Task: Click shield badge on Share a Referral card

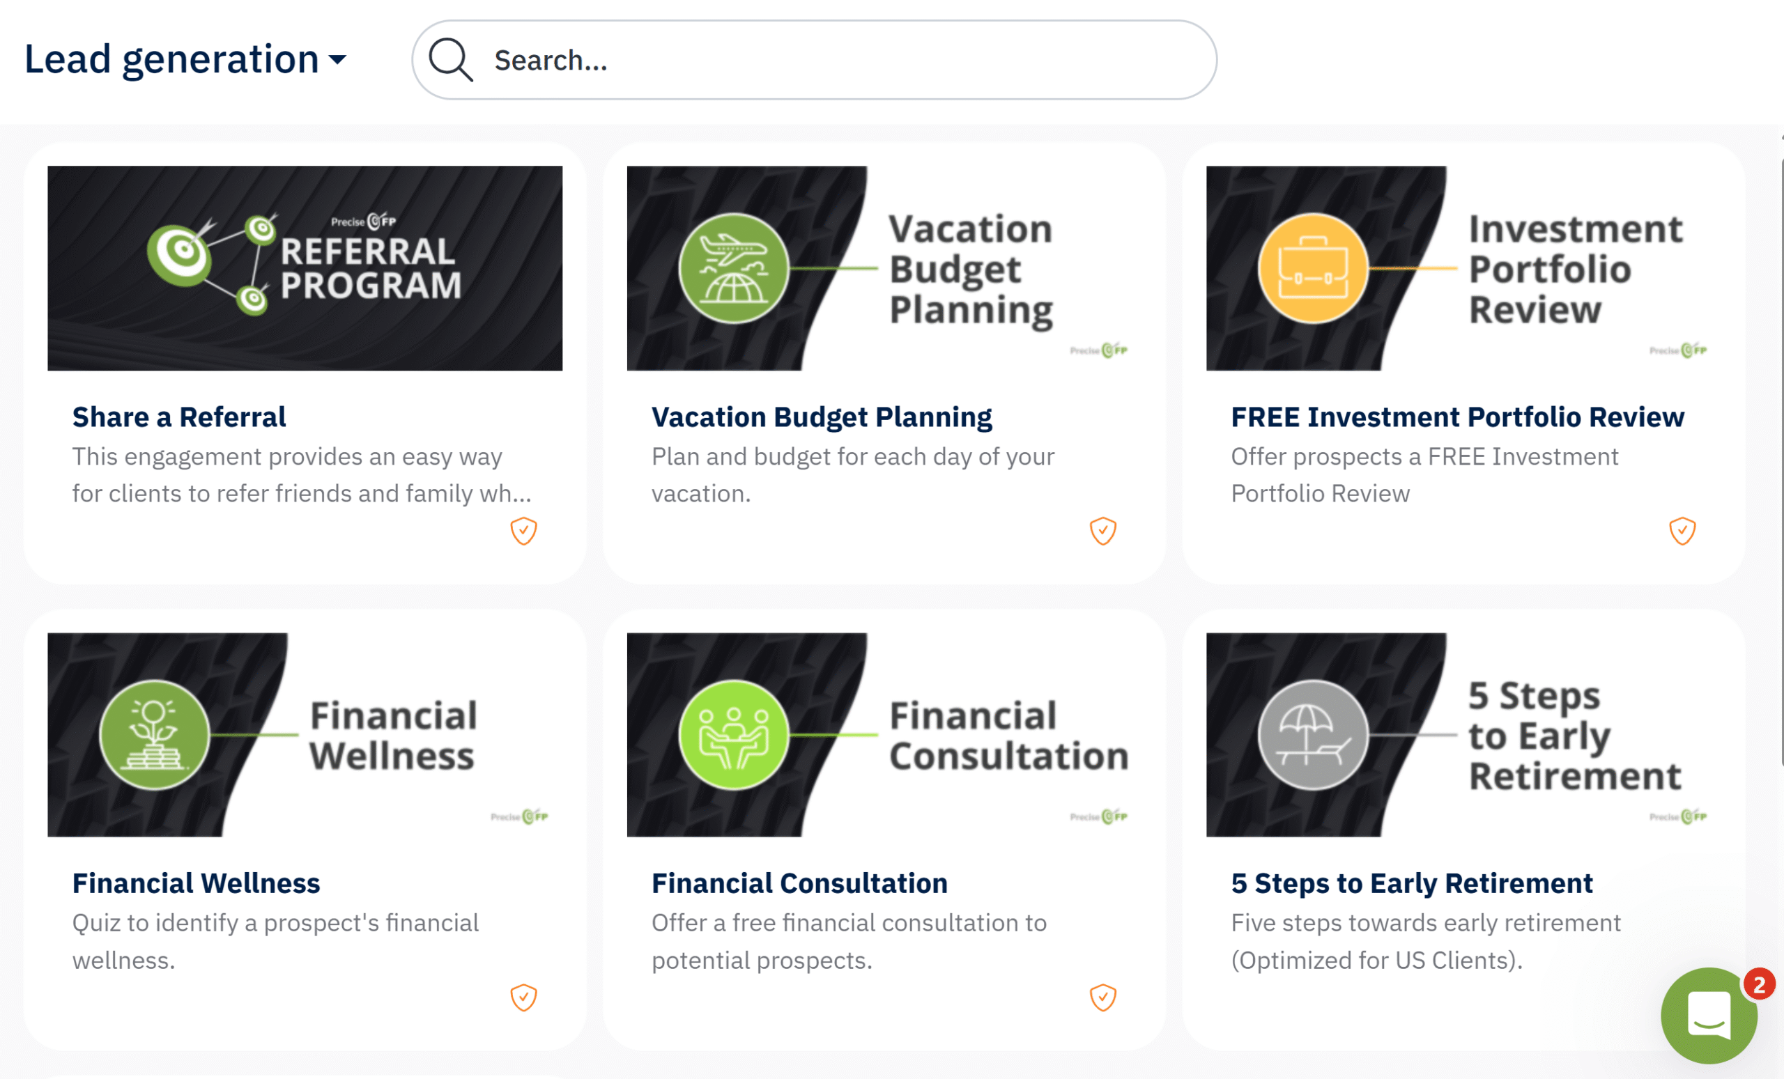Action: (x=523, y=531)
